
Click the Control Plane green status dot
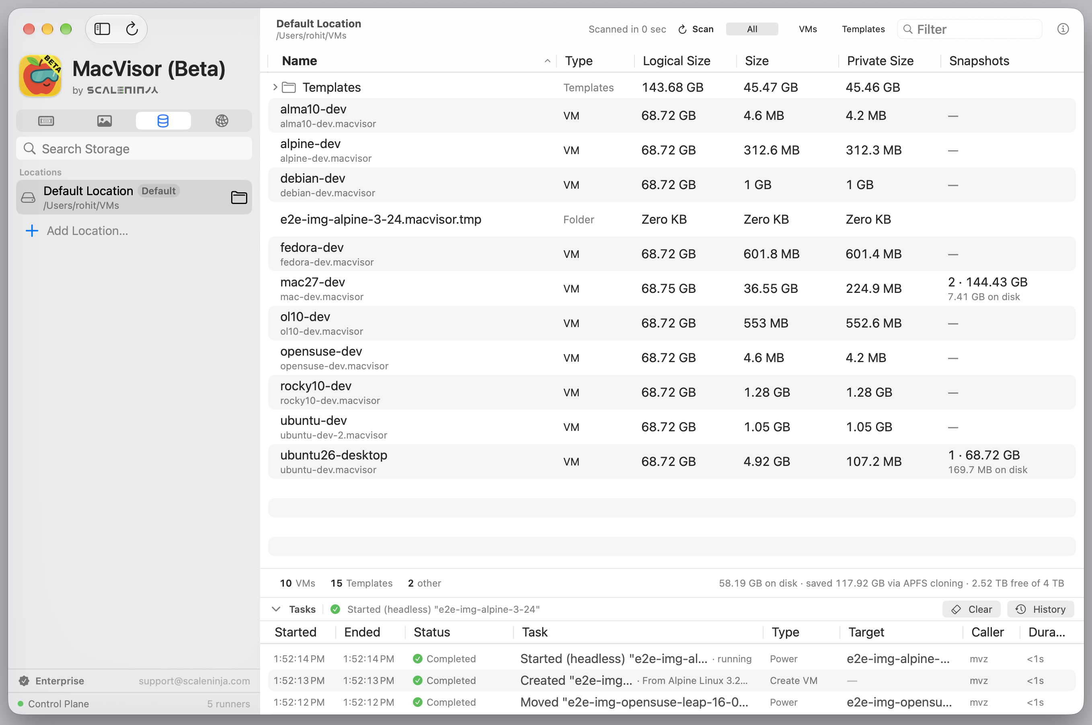click(21, 704)
